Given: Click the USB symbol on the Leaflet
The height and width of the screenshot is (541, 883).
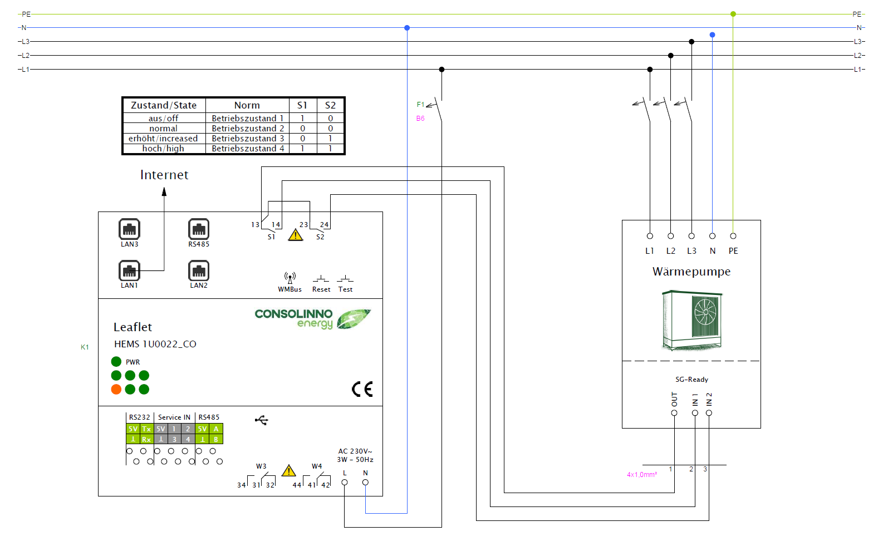Looking at the screenshot, I should click(262, 420).
